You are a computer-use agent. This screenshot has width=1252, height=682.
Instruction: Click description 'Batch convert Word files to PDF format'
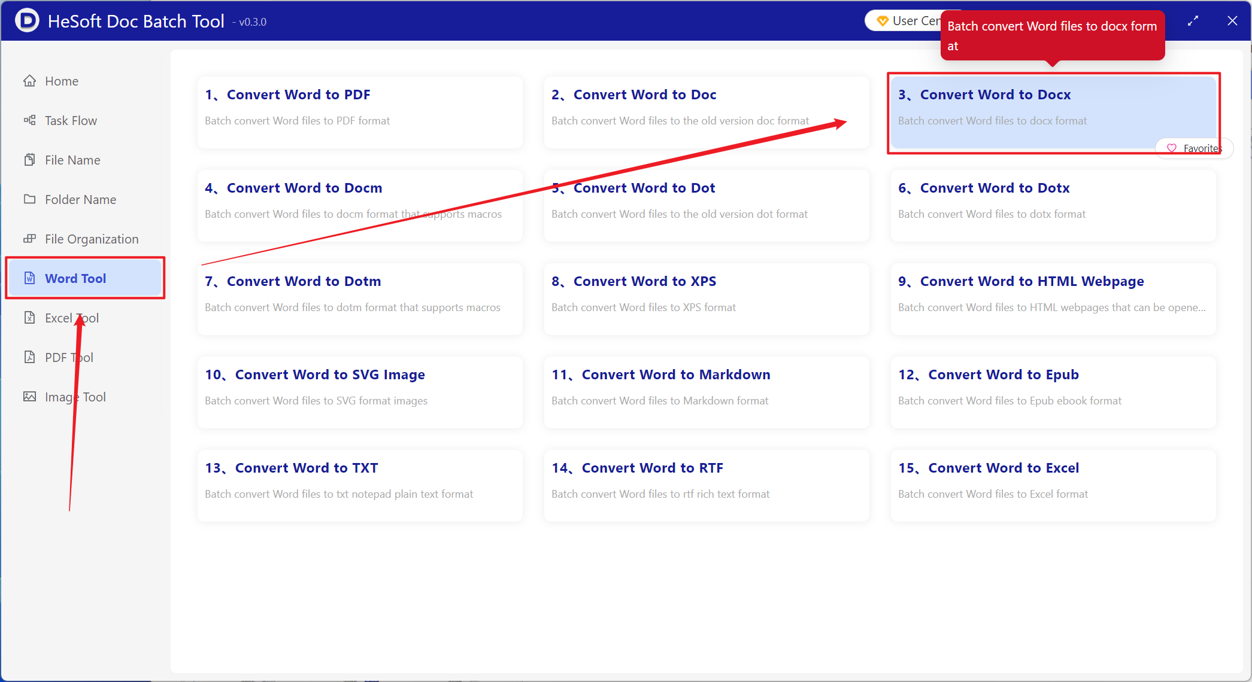pos(297,121)
